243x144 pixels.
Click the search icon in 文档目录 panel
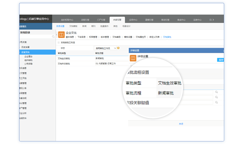tap(53, 37)
